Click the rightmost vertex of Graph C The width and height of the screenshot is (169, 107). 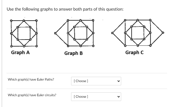(x=163, y=33)
